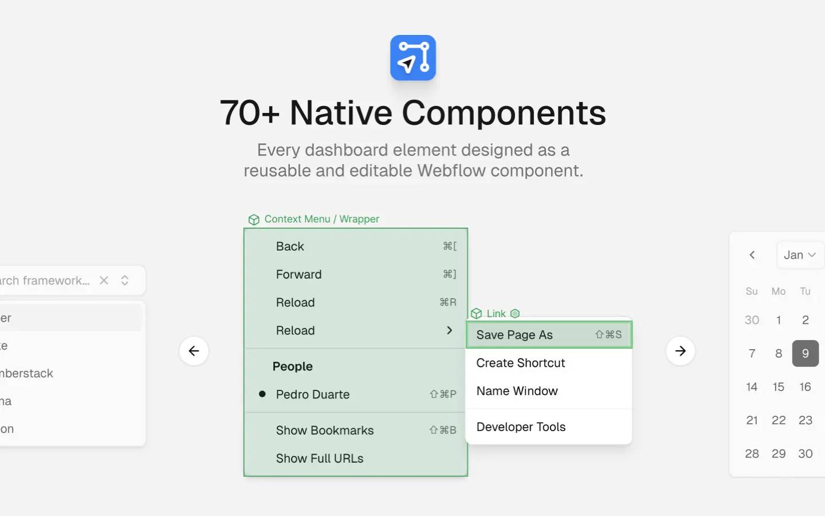Click the calendar previous month chevron
This screenshot has height=516, width=825.
pyautogui.click(x=752, y=255)
